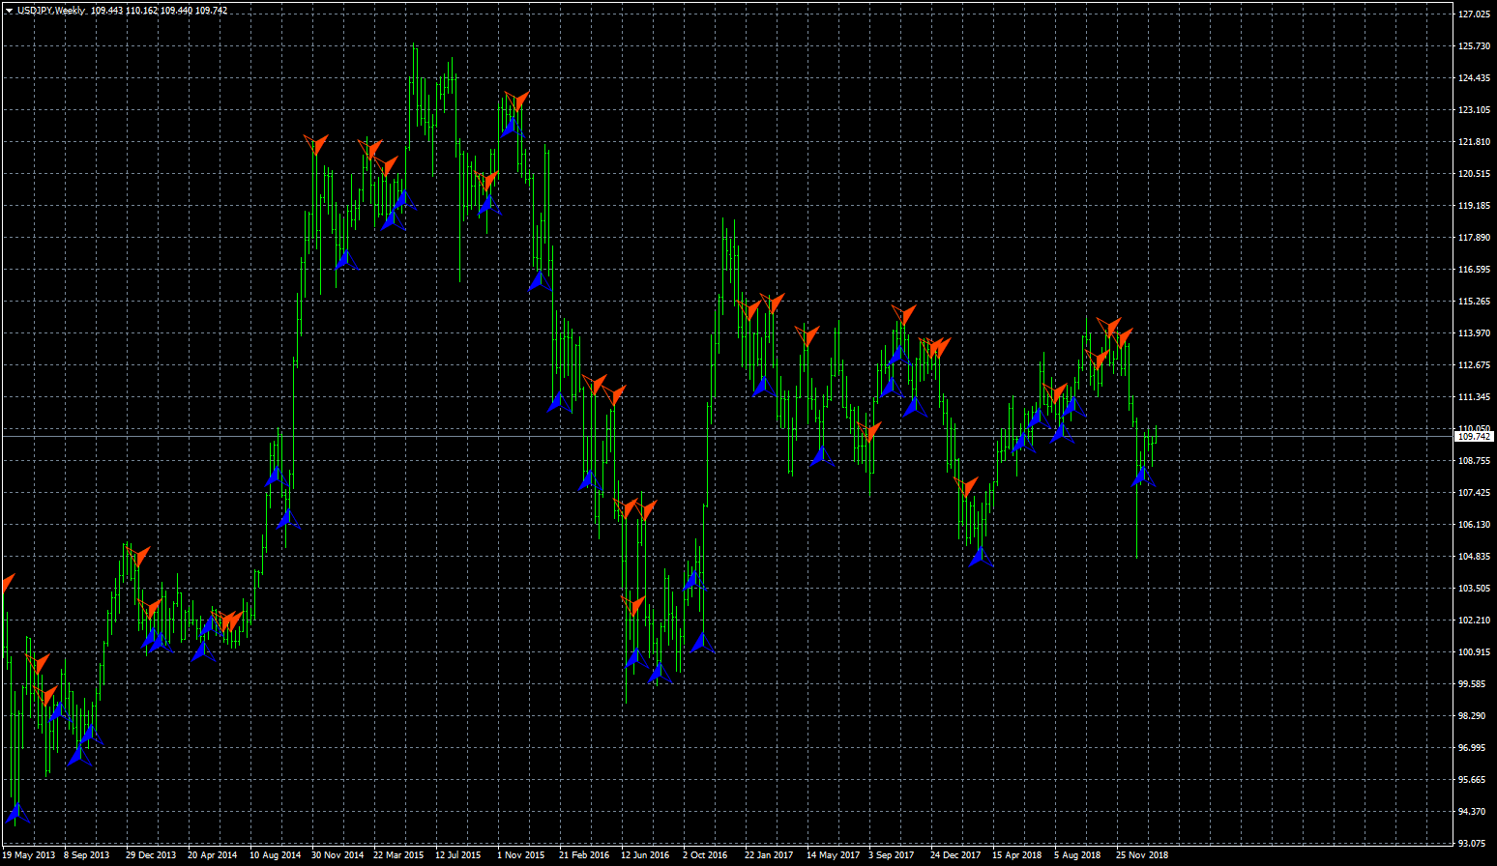Click the last blue up-arrow after the late-2018 drop
Image resolution: width=1497 pixels, height=866 pixels.
(1143, 477)
